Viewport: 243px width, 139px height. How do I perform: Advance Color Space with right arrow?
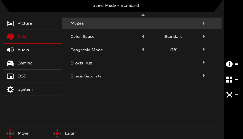click(204, 36)
